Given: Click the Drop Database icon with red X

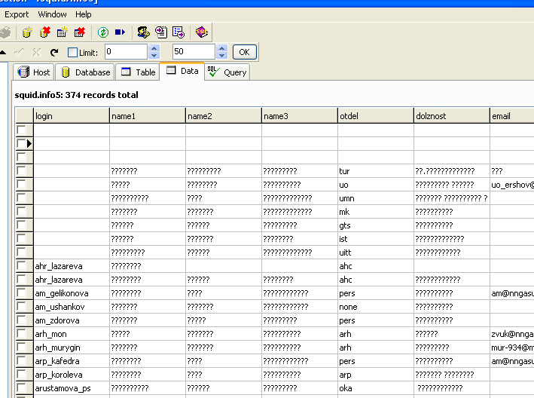Looking at the screenshot, I should pyautogui.click(x=45, y=32).
